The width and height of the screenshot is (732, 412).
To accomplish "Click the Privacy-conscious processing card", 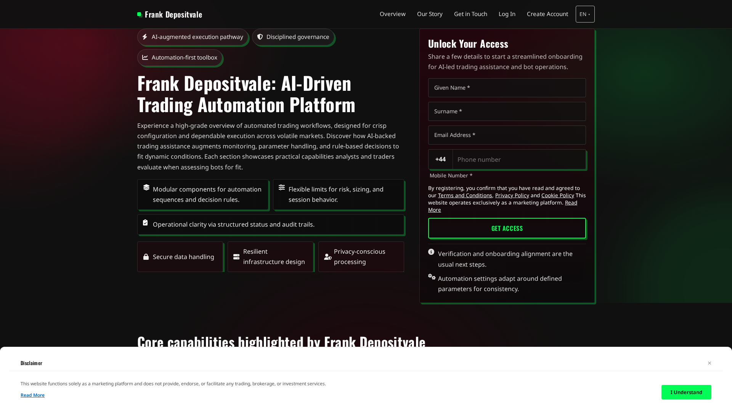I will pyautogui.click(x=361, y=257).
